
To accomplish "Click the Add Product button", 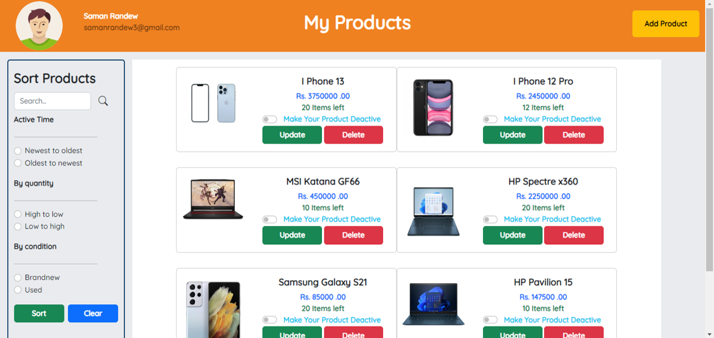I will pyautogui.click(x=666, y=24).
